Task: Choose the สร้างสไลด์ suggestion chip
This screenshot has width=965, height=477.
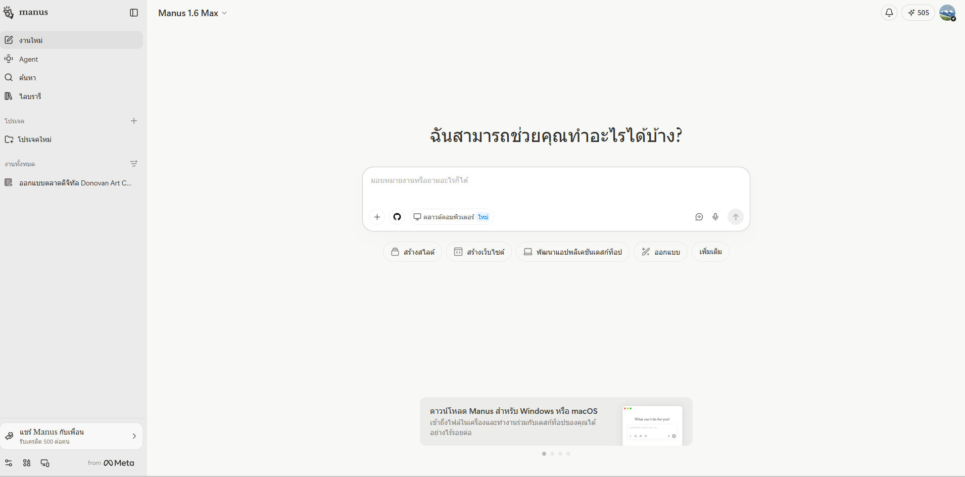Action: [x=413, y=252]
